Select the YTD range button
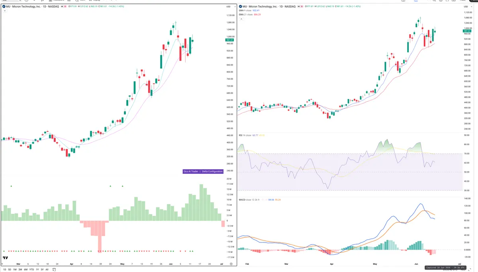 31,270
